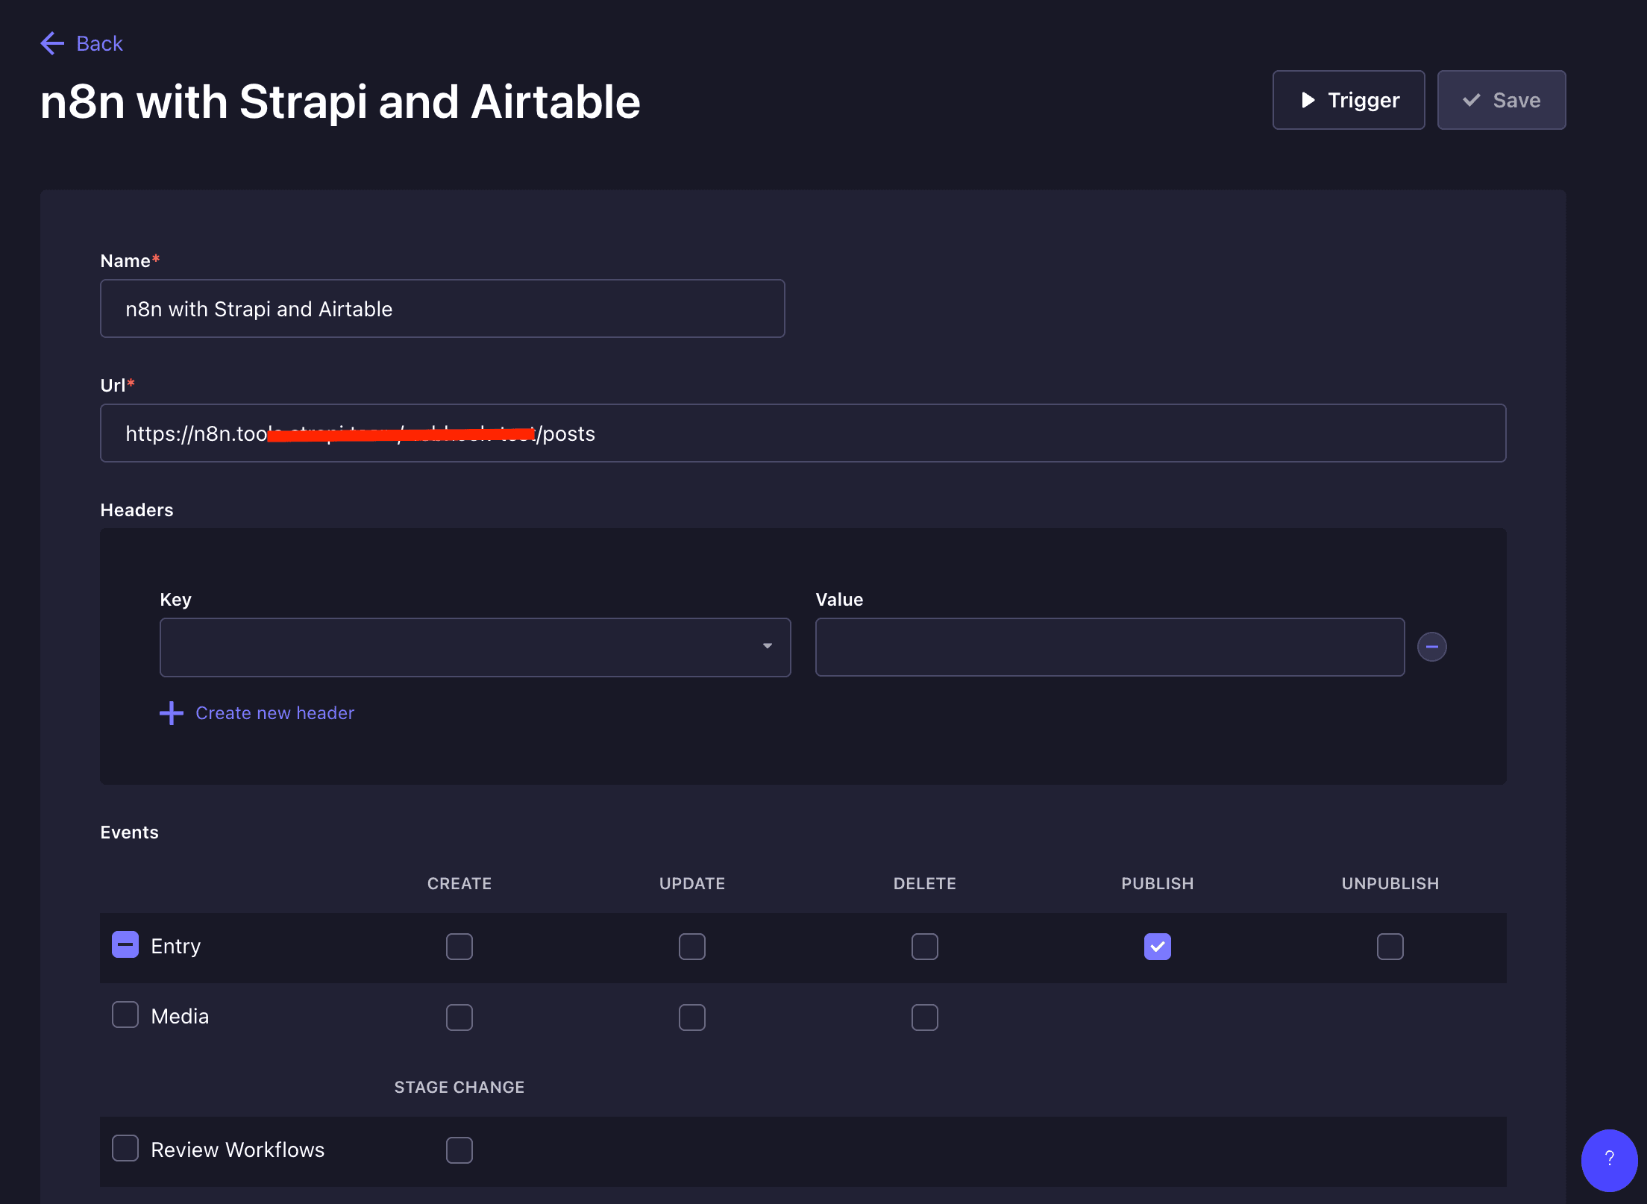Click the UNPUBLISH column header text
1647x1204 pixels.
1390,884
